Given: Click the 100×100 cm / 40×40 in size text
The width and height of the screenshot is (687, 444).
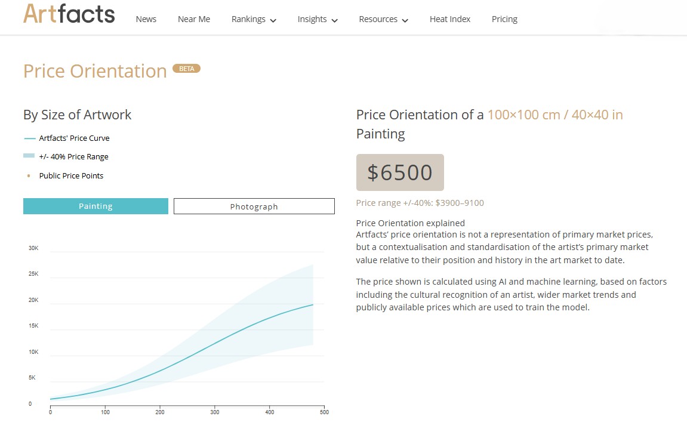Looking at the screenshot, I should [x=554, y=115].
